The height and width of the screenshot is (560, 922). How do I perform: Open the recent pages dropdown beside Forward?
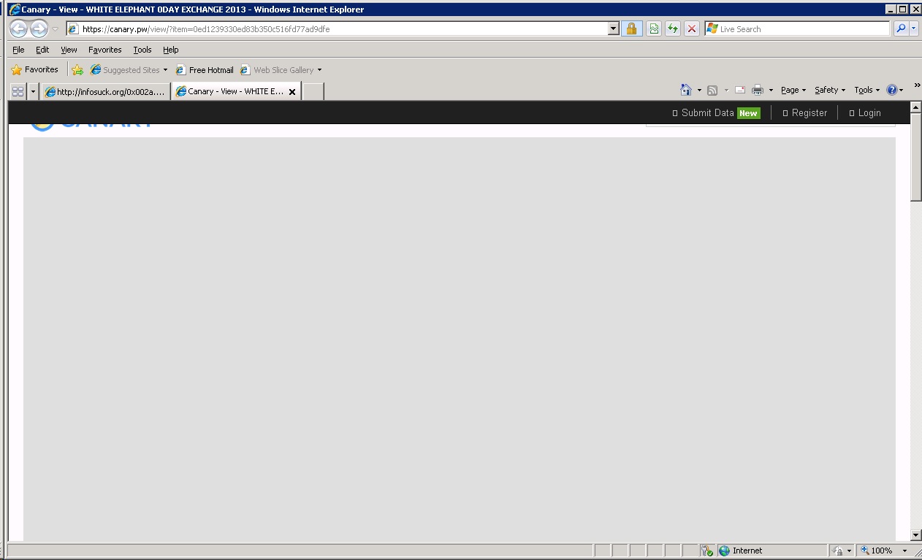point(56,29)
